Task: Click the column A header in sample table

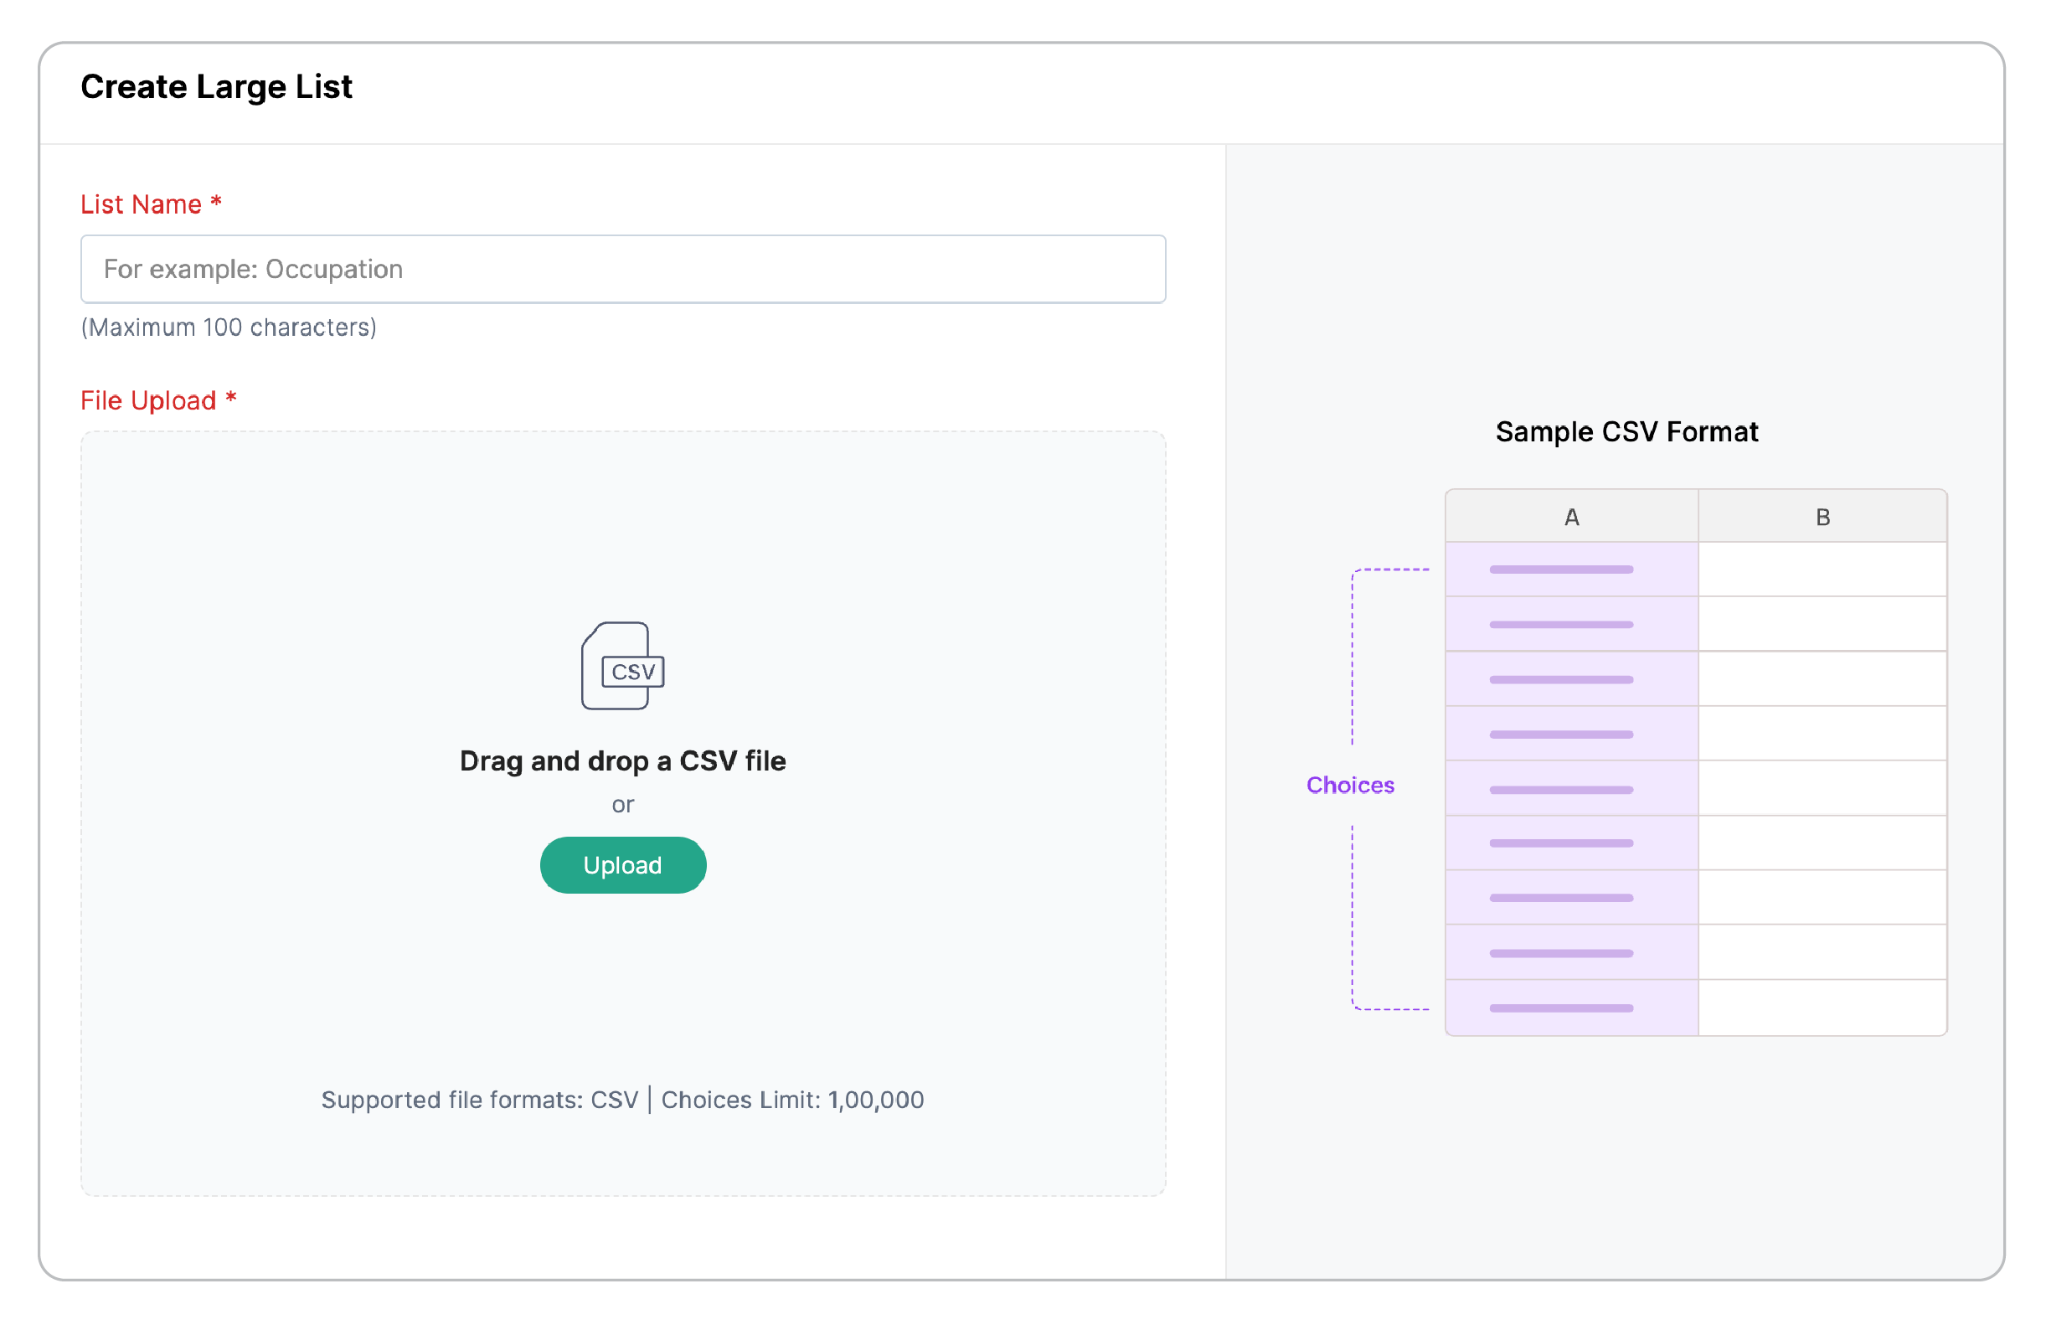Action: coord(1571,517)
